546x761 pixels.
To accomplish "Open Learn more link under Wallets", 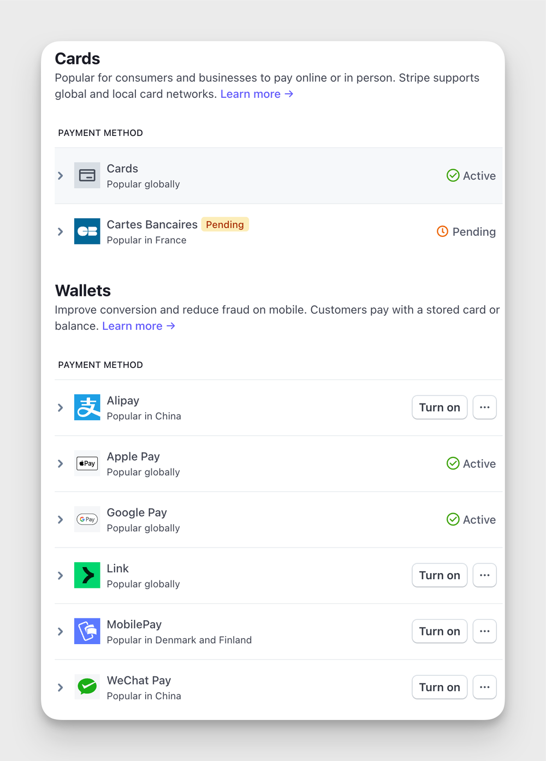I will pyautogui.click(x=133, y=326).
